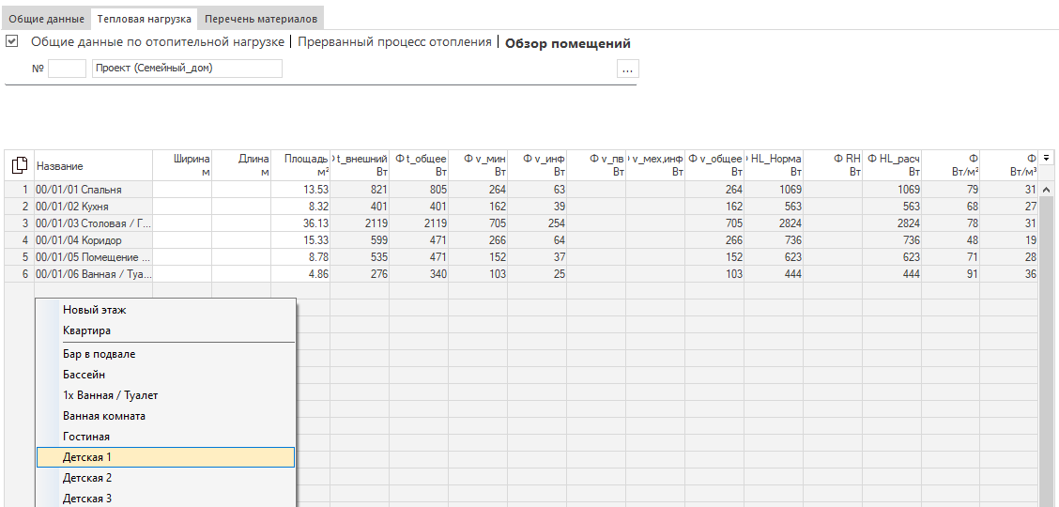
Task: Select row 00/01/06 Ванная / Туалет
Action: [x=93, y=274]
